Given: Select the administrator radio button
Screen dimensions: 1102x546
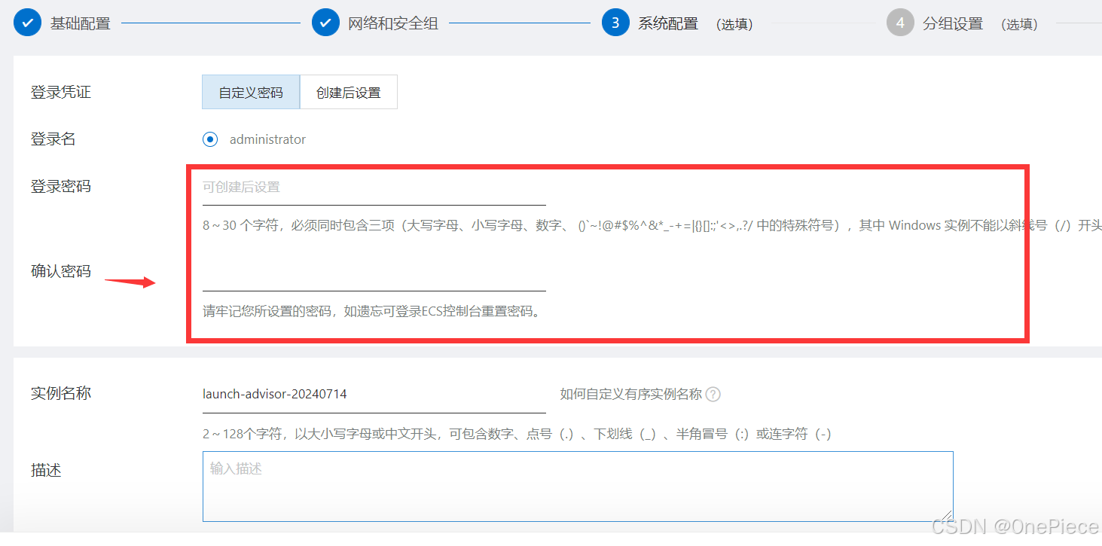Looking at the screenshot, I should click(210, 139).
